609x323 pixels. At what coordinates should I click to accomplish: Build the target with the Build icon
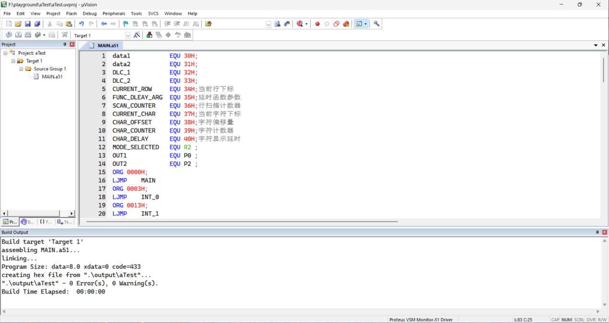[18, 35]
